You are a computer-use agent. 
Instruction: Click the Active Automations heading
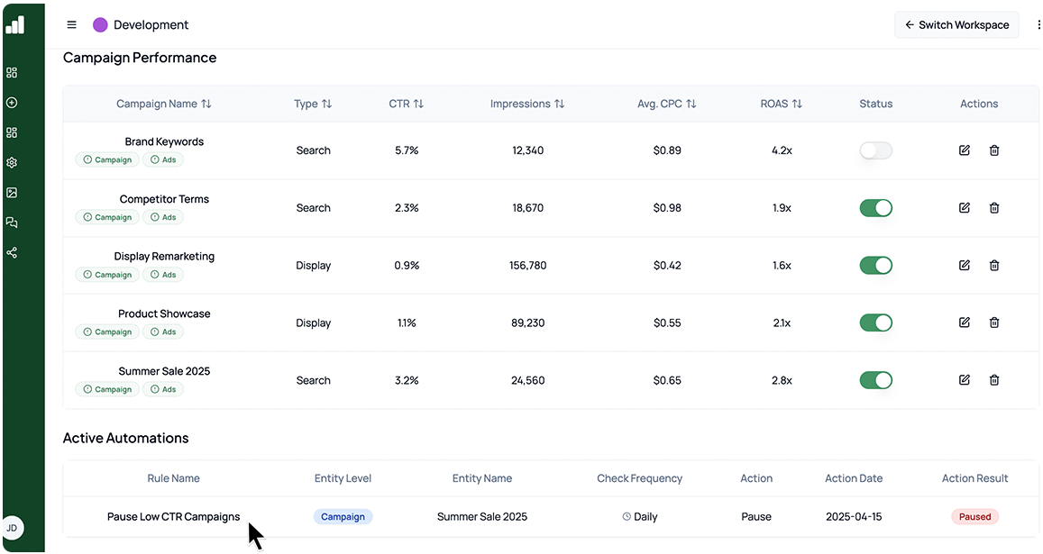[125, 439]
